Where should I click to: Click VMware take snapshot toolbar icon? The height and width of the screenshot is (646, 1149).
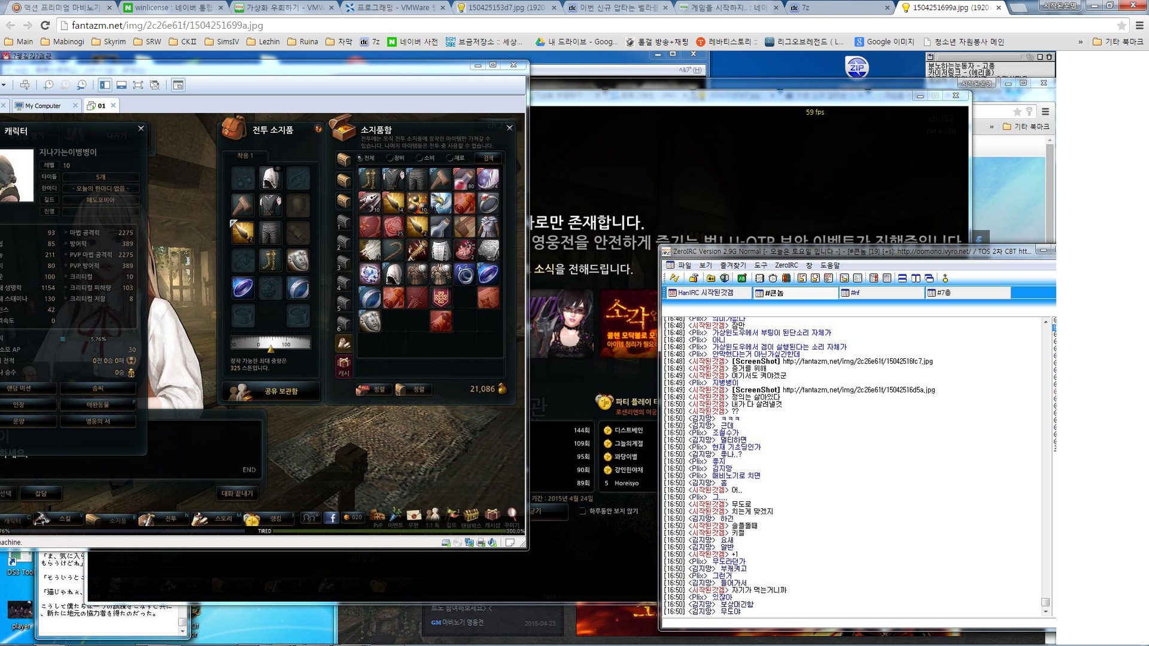(48, 85)
